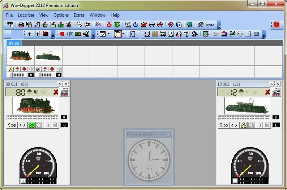This screenshot has height=190, width=287.
Task: Adjust speed slider below 80 031 speedometer
Action: [x=38, y=181]
